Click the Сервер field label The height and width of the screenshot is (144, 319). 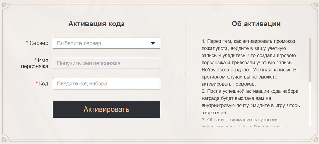pos(39,43)
